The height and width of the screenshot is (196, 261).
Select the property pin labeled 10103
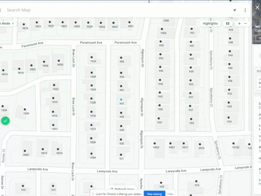click(234, 143)
